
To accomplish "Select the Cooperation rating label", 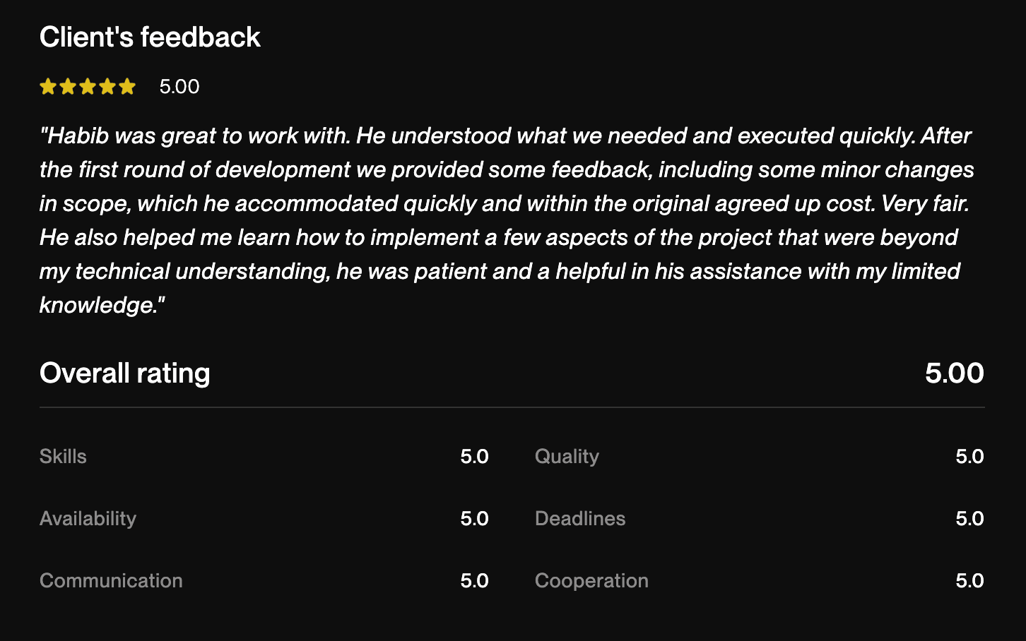I will click(591, 581).
